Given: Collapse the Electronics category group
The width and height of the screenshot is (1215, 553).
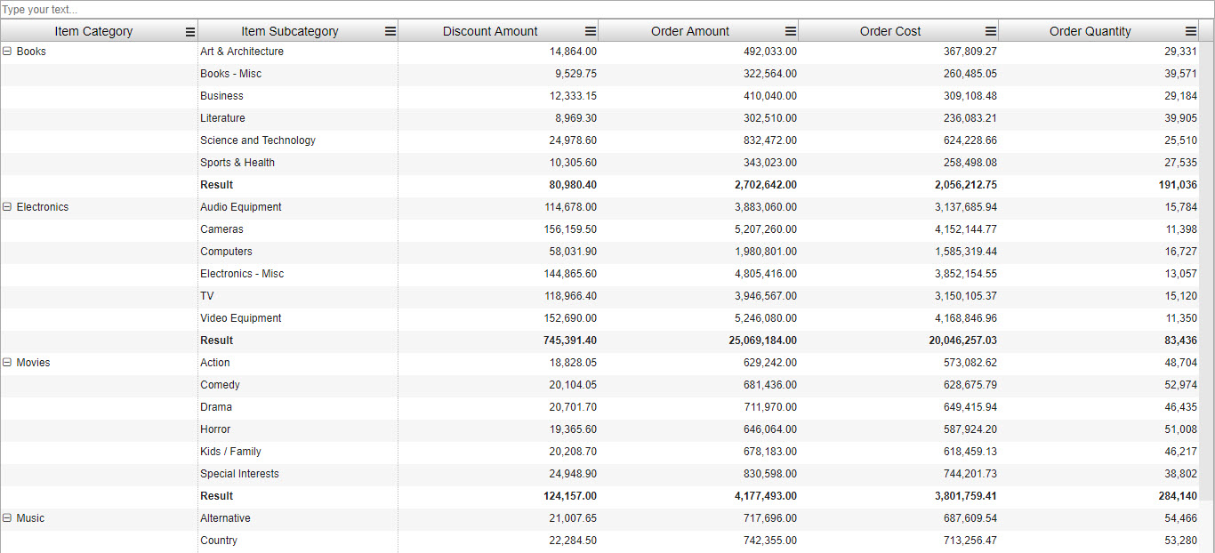Looking at the screenshot, I should pos(7,207).
